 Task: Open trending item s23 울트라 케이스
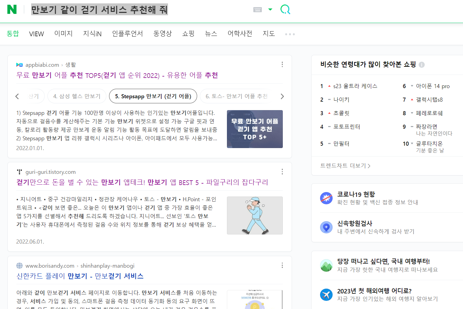point(355,86)
